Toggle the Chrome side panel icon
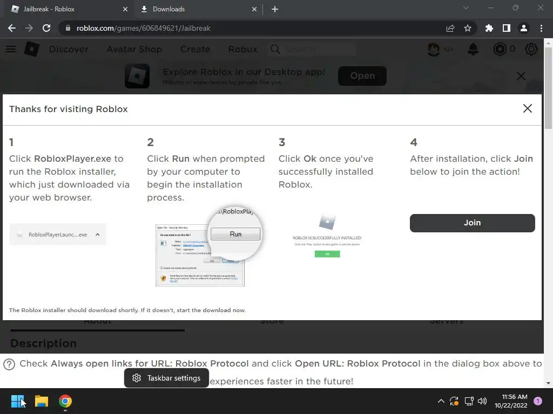The image size is (553, 414). click(507, 28)
